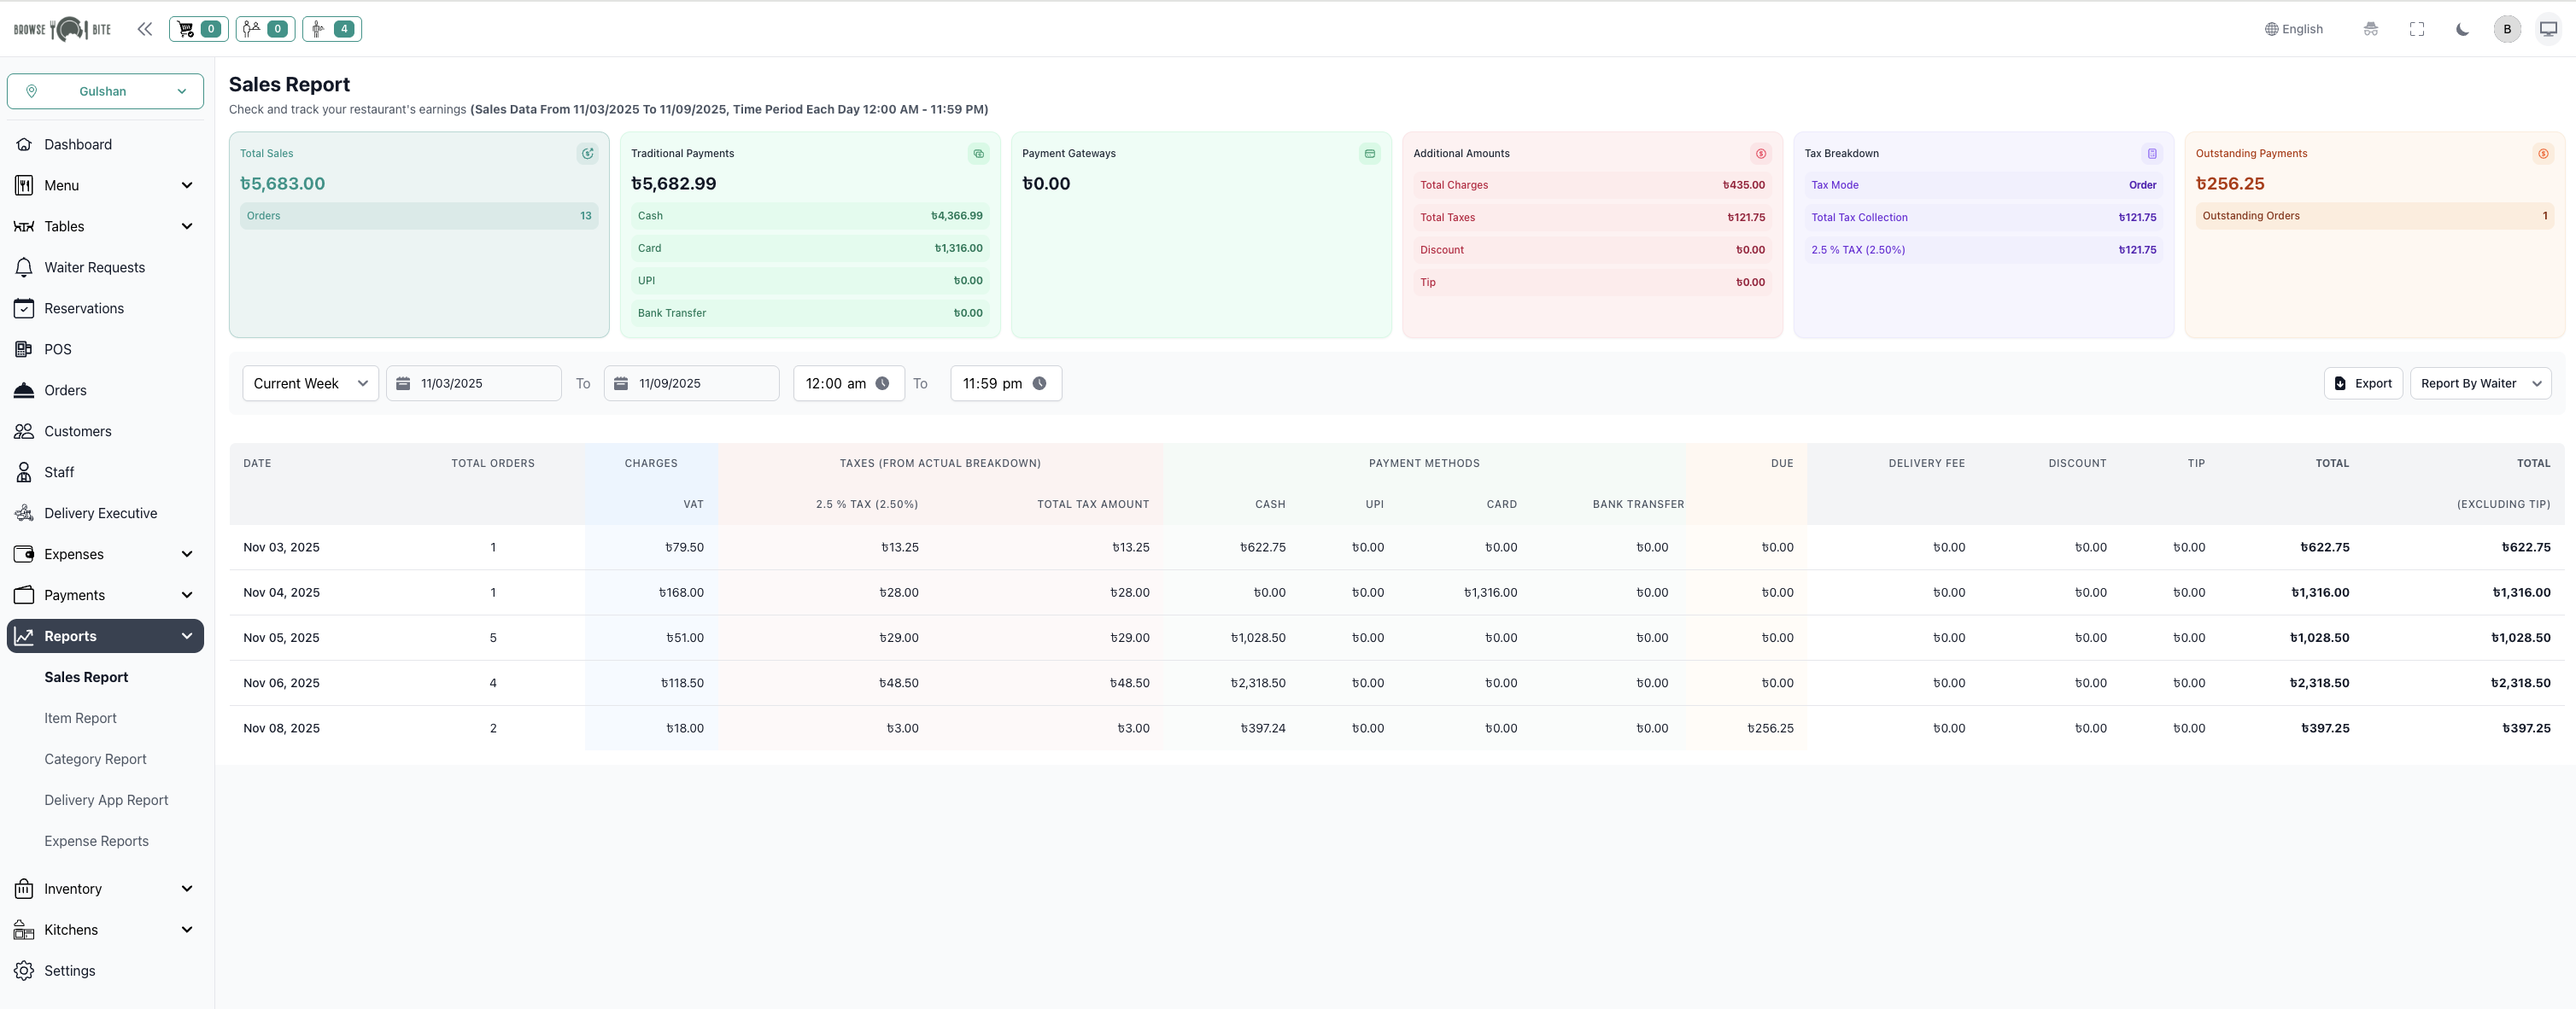Open the POS module from the sidebar
This screenshot has width=2576, height=1009.
(57, 348)
